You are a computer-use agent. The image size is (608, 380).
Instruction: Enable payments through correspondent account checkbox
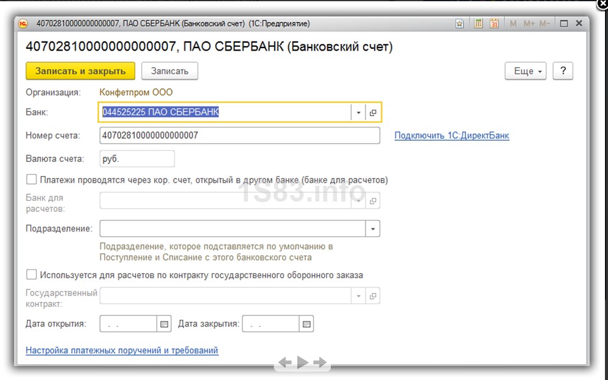point(31,180)
